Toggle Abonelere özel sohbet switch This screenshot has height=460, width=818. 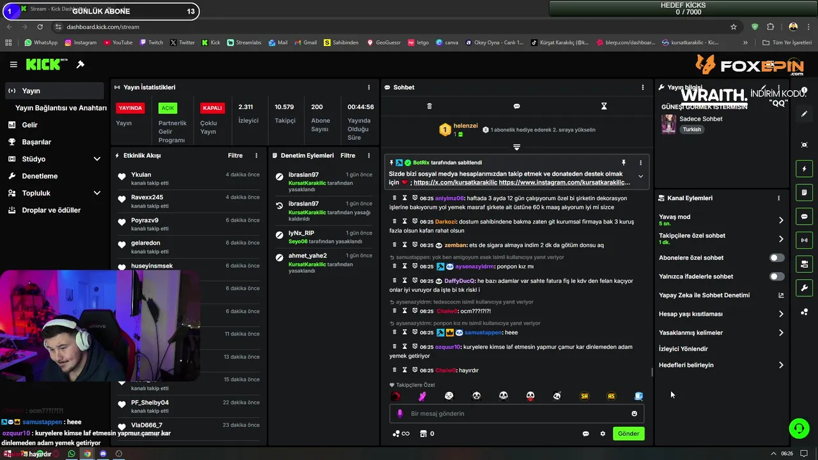coord(776,258)
